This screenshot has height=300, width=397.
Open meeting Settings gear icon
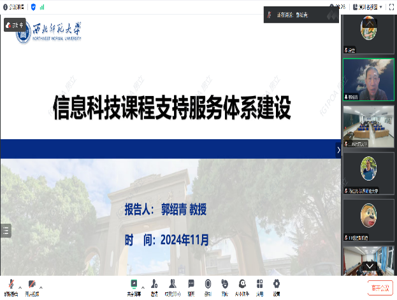(277, 284)
